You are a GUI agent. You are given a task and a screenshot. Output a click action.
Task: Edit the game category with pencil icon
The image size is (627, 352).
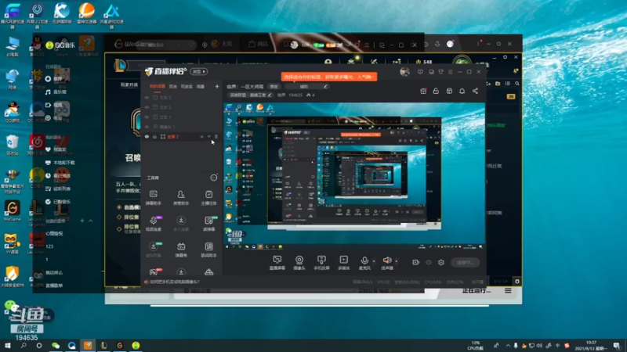pos(270,95)
